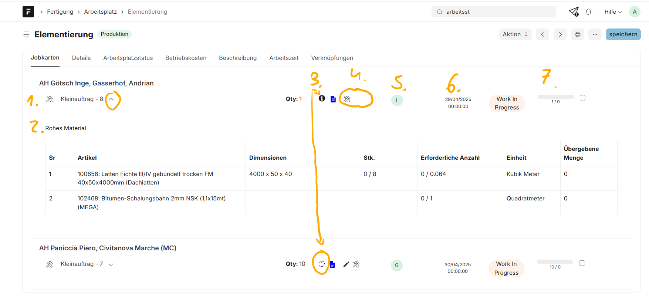This screenshot has height=301, width=649.
Task: Click the pencil edit icon for Kleinauftrag - 7
Action: [346, 264]
